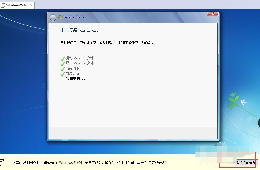The height and width of the screenshot is (170, 260).
Task: Click the green checkmark beside 安装功能
Action: 62,68
